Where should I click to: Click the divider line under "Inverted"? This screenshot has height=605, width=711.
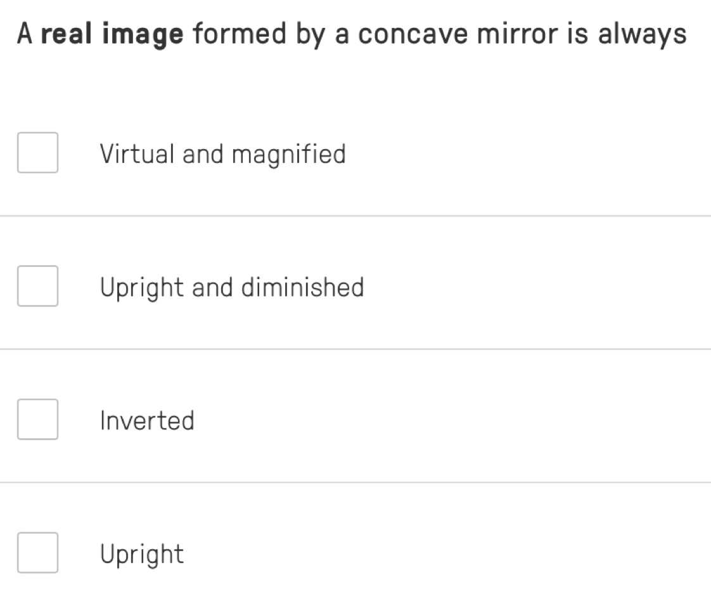(355, 483)
